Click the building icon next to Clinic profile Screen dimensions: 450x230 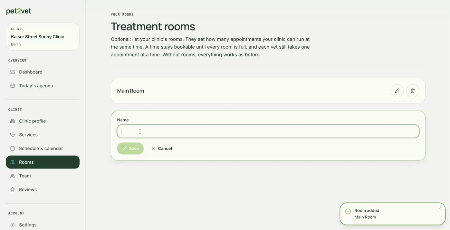tap(13, 121)
